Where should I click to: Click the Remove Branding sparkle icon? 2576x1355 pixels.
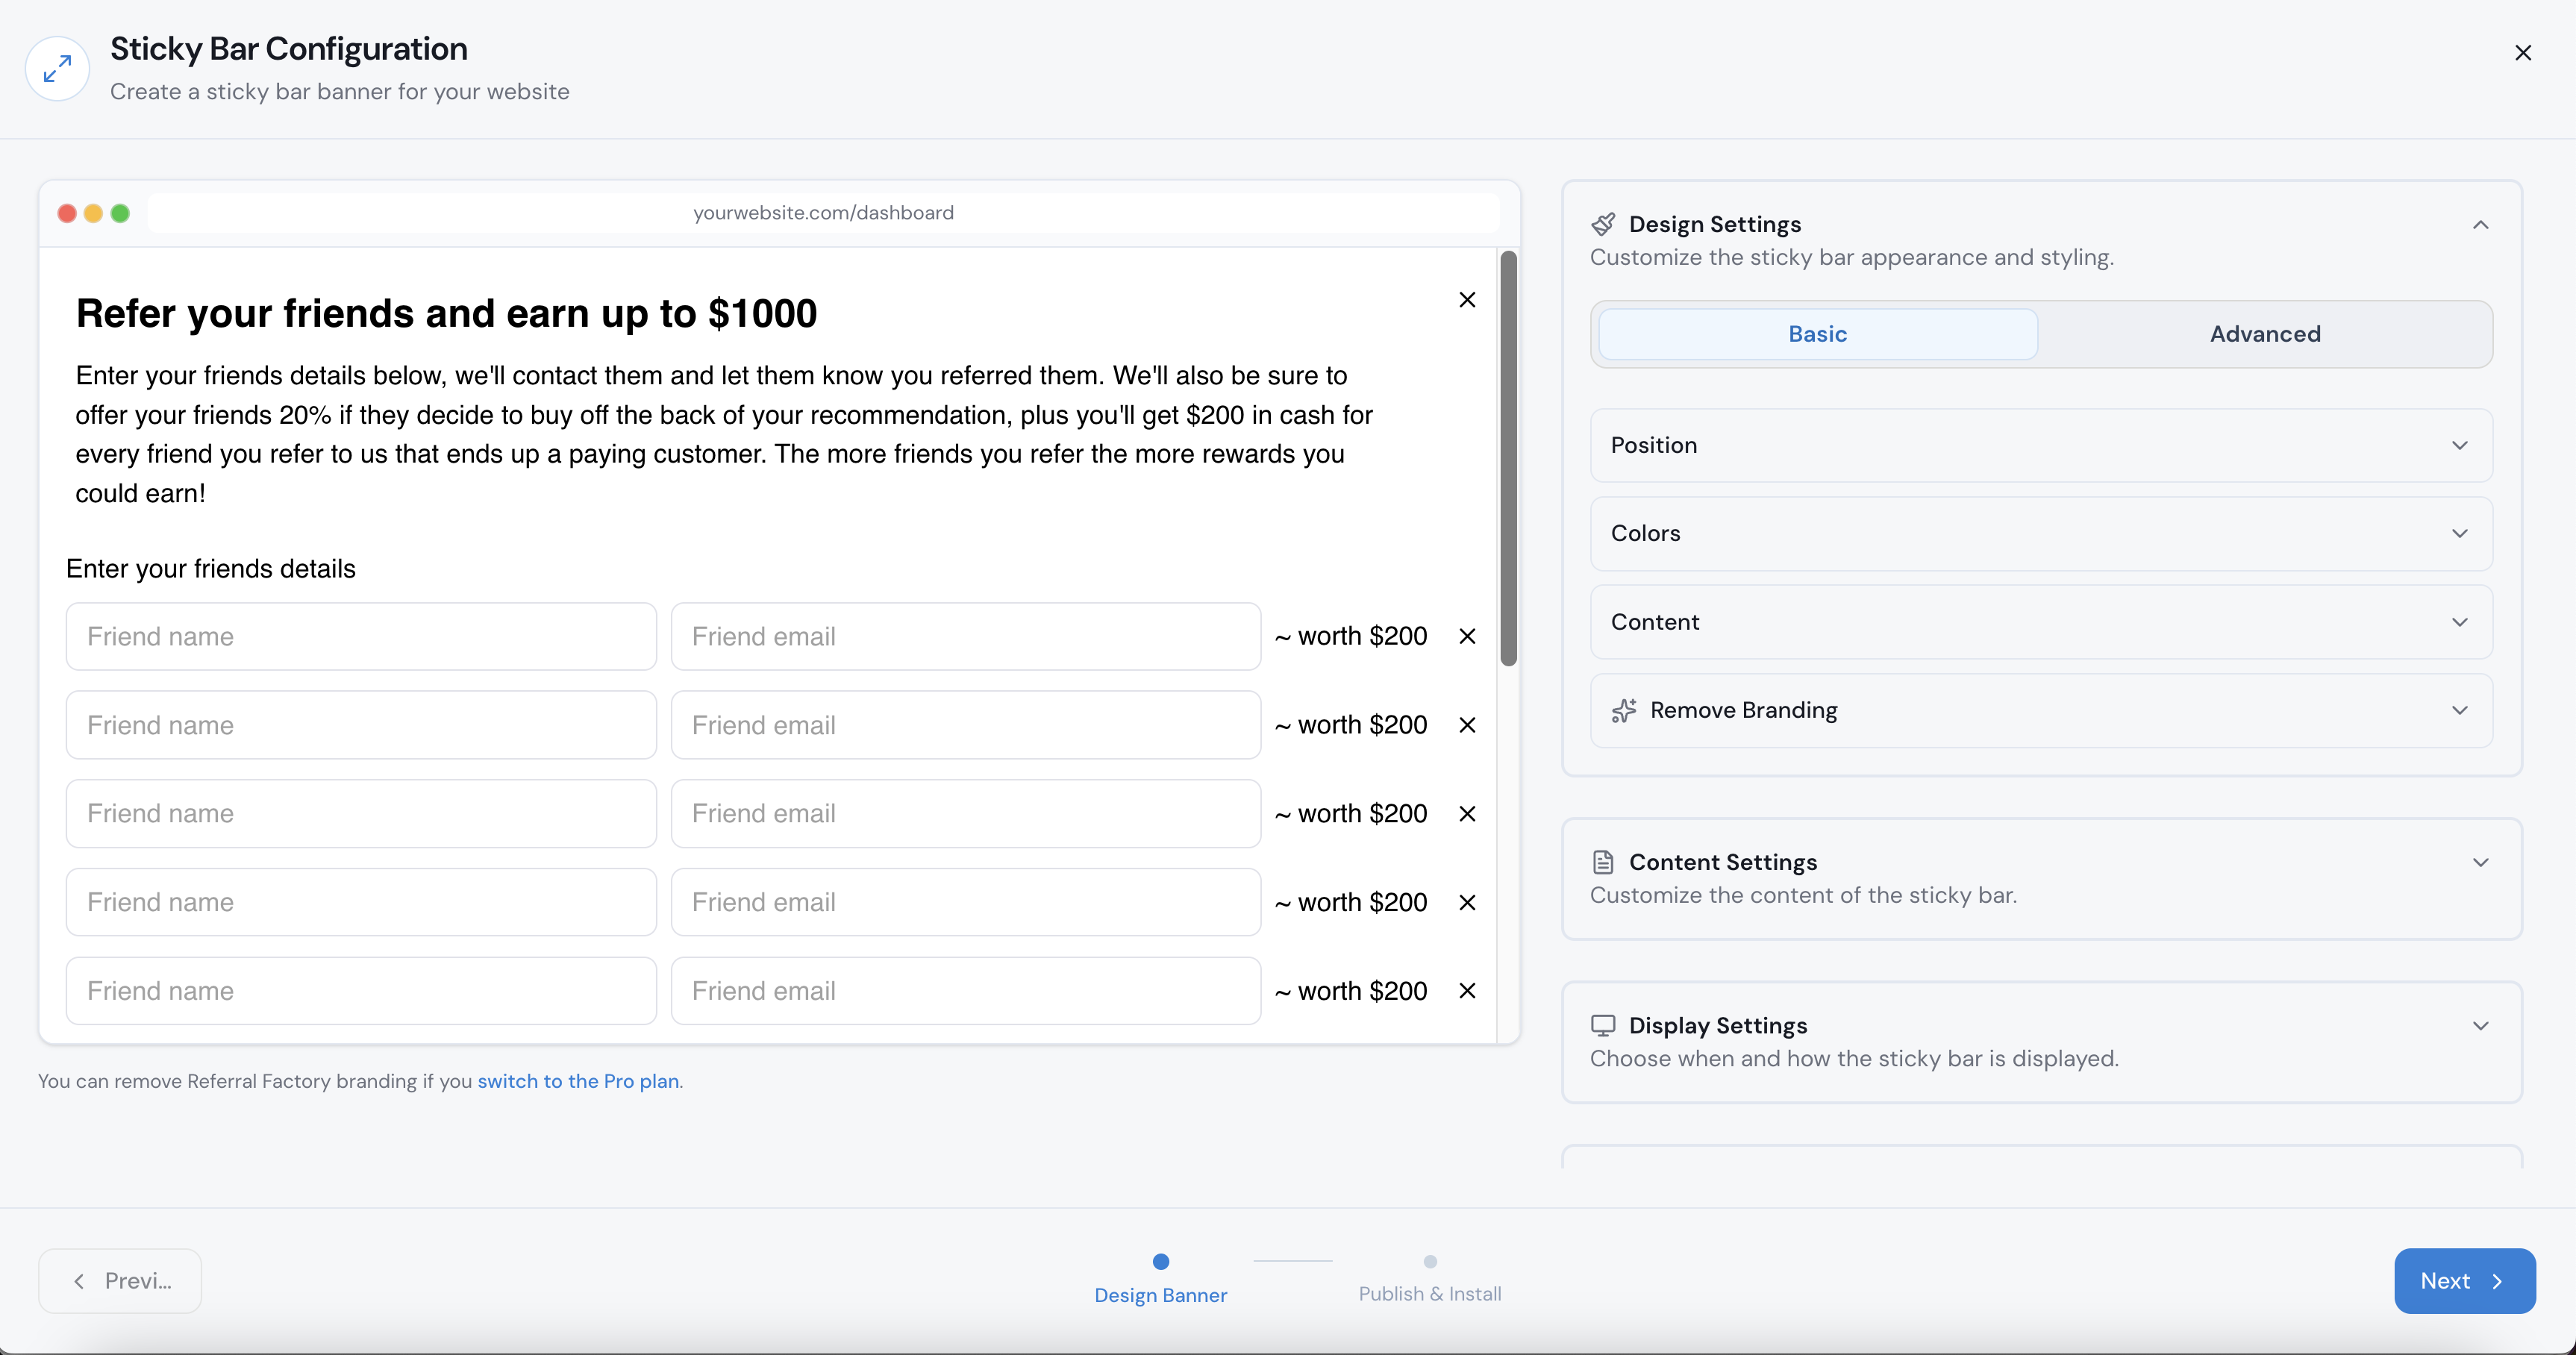coord(1624,710)
